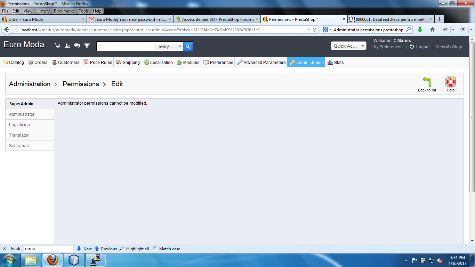Run the Google search via magnifier icon
The height and width of the screenshot is (267, 475).
[409, 30]
